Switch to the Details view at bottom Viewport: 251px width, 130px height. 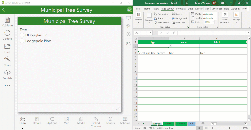(x=37, y=121)
